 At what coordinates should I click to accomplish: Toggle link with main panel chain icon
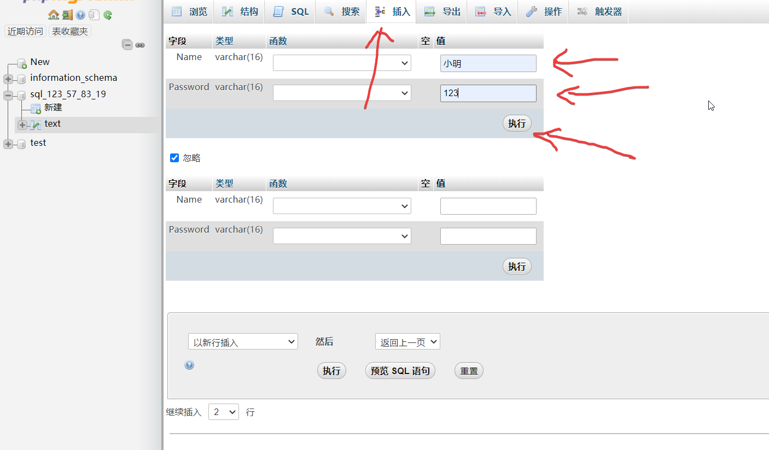[x=140, y=45]
